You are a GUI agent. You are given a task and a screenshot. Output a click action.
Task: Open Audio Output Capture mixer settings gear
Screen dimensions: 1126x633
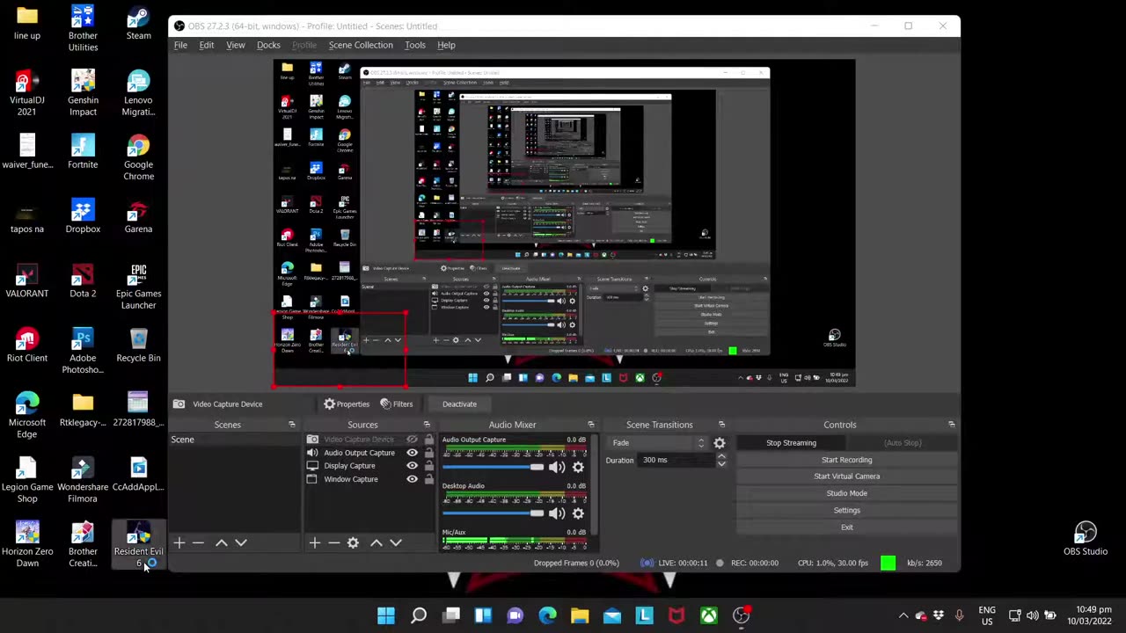pos(578,467)
